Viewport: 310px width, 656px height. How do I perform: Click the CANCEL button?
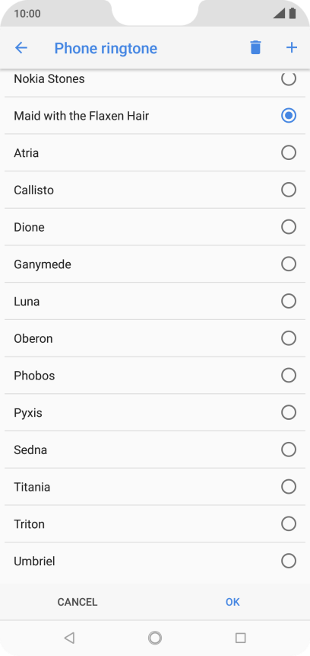point(77,602)
